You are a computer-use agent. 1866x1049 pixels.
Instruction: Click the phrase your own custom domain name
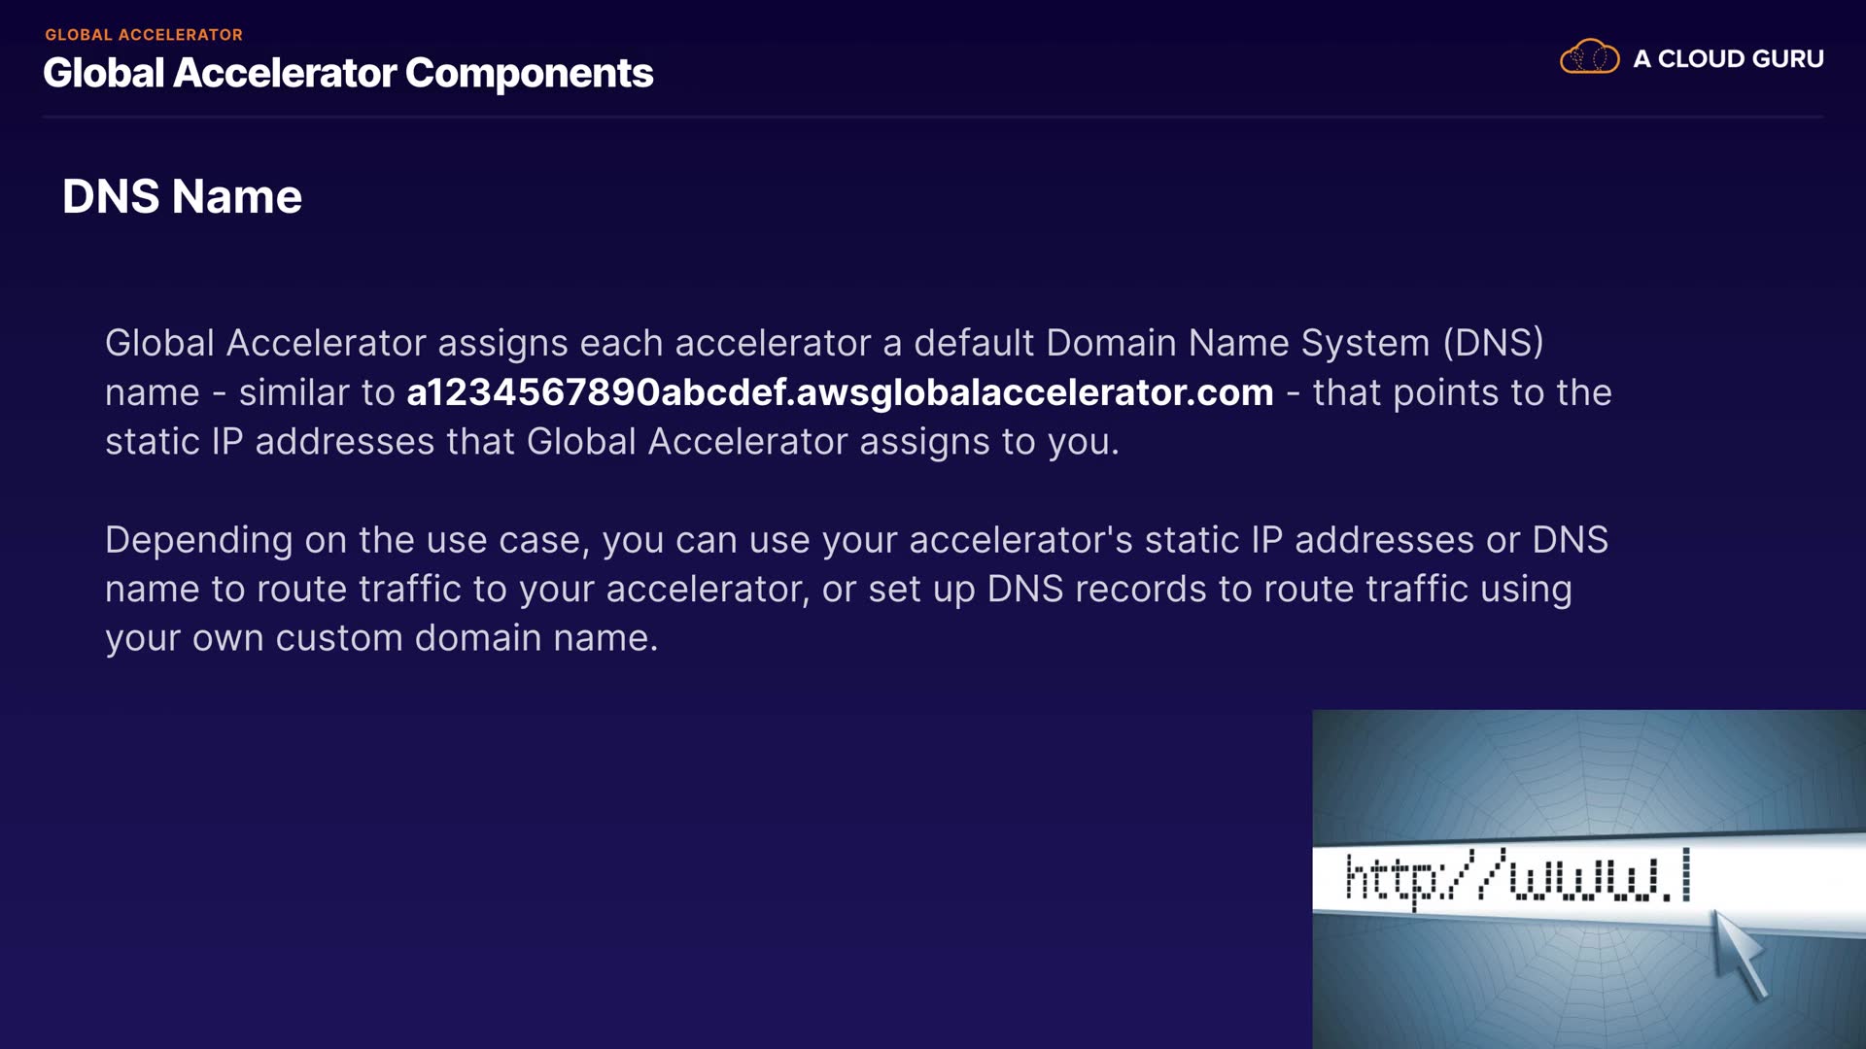coord(381,638)
